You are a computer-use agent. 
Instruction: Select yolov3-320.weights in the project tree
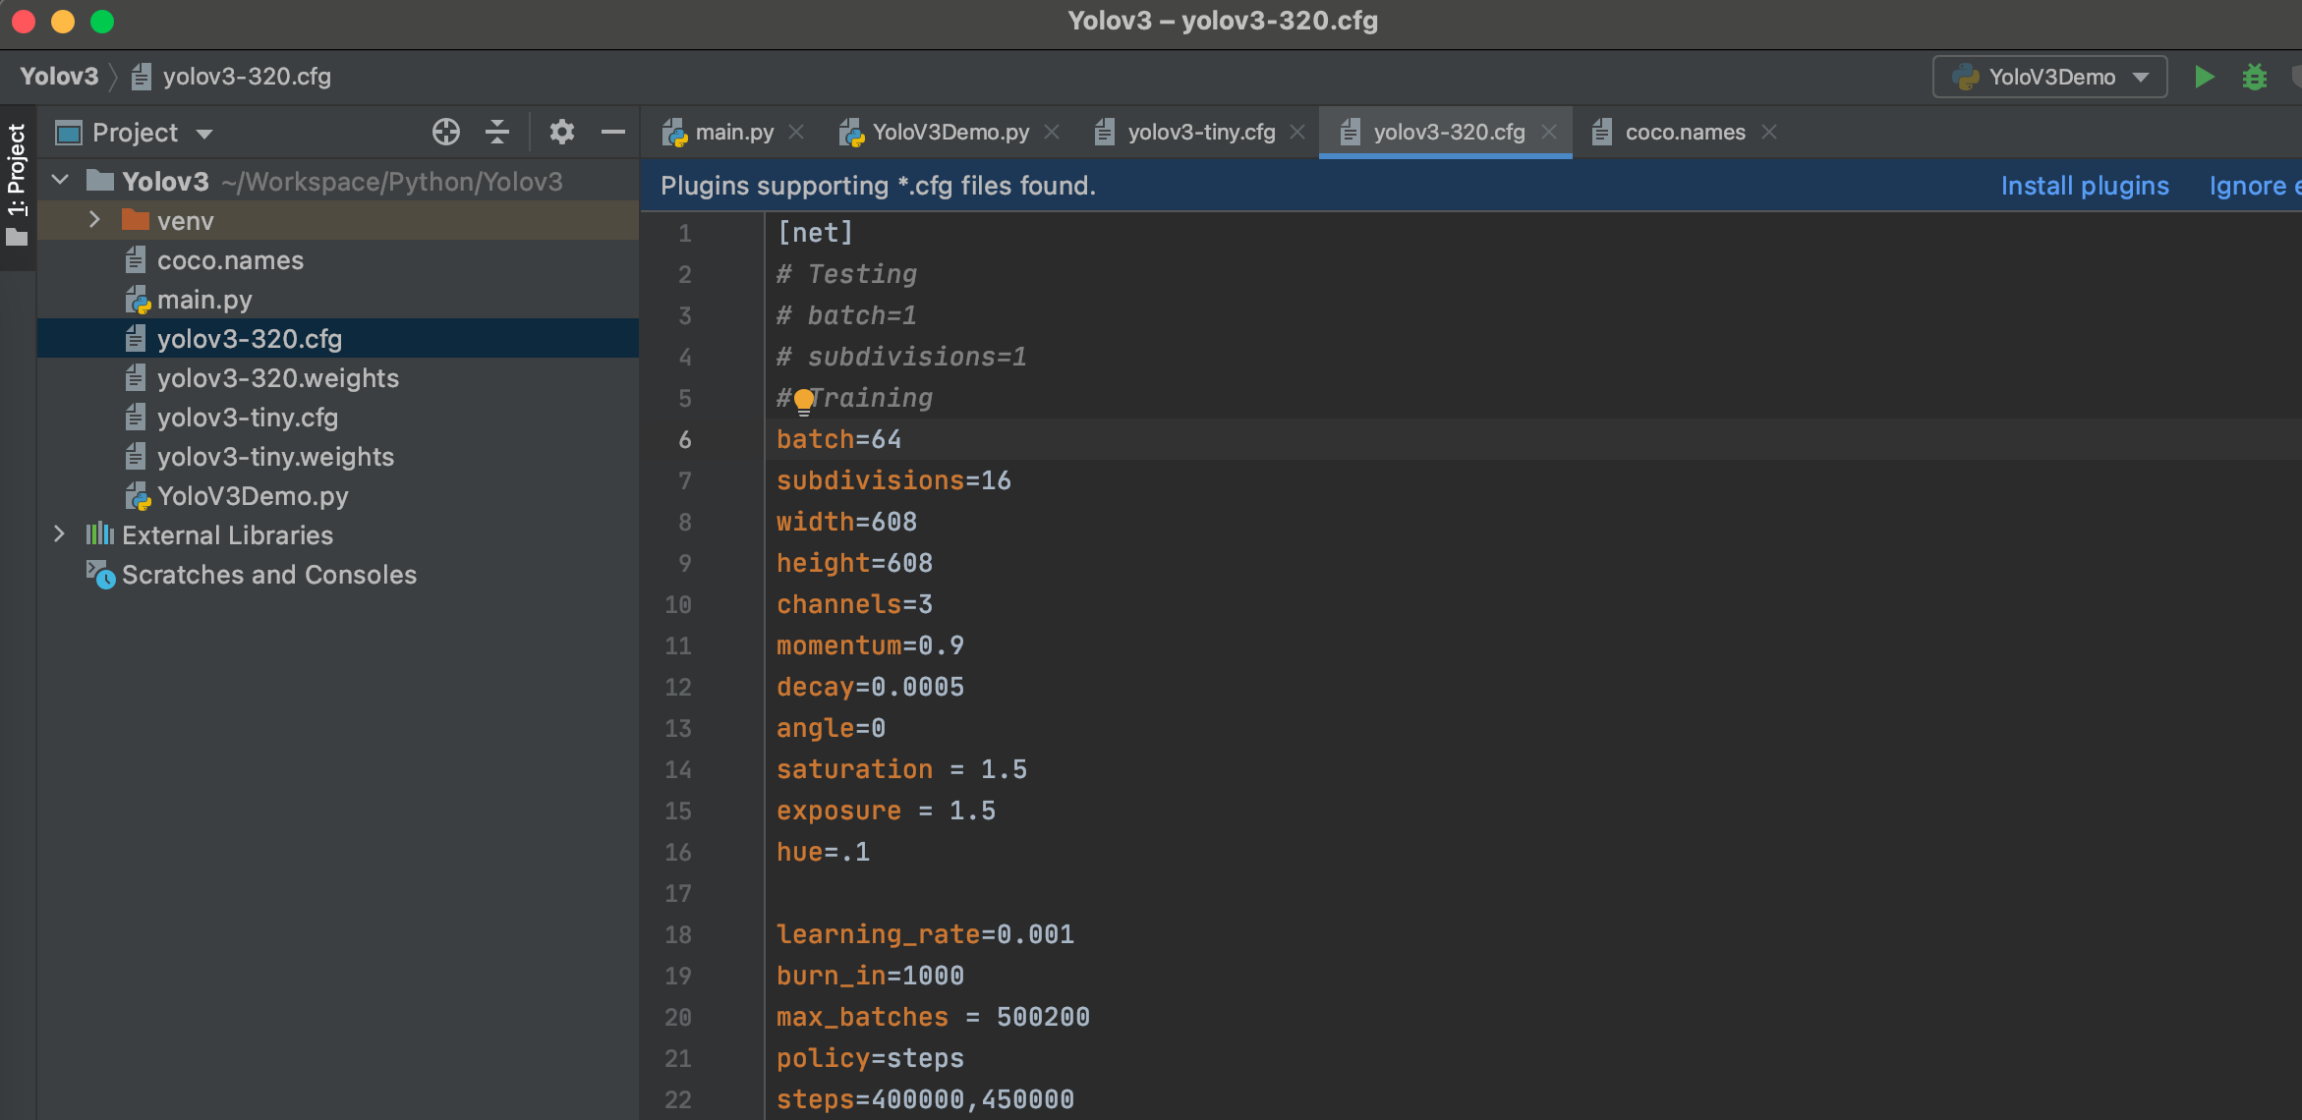(x=277, y=378)
